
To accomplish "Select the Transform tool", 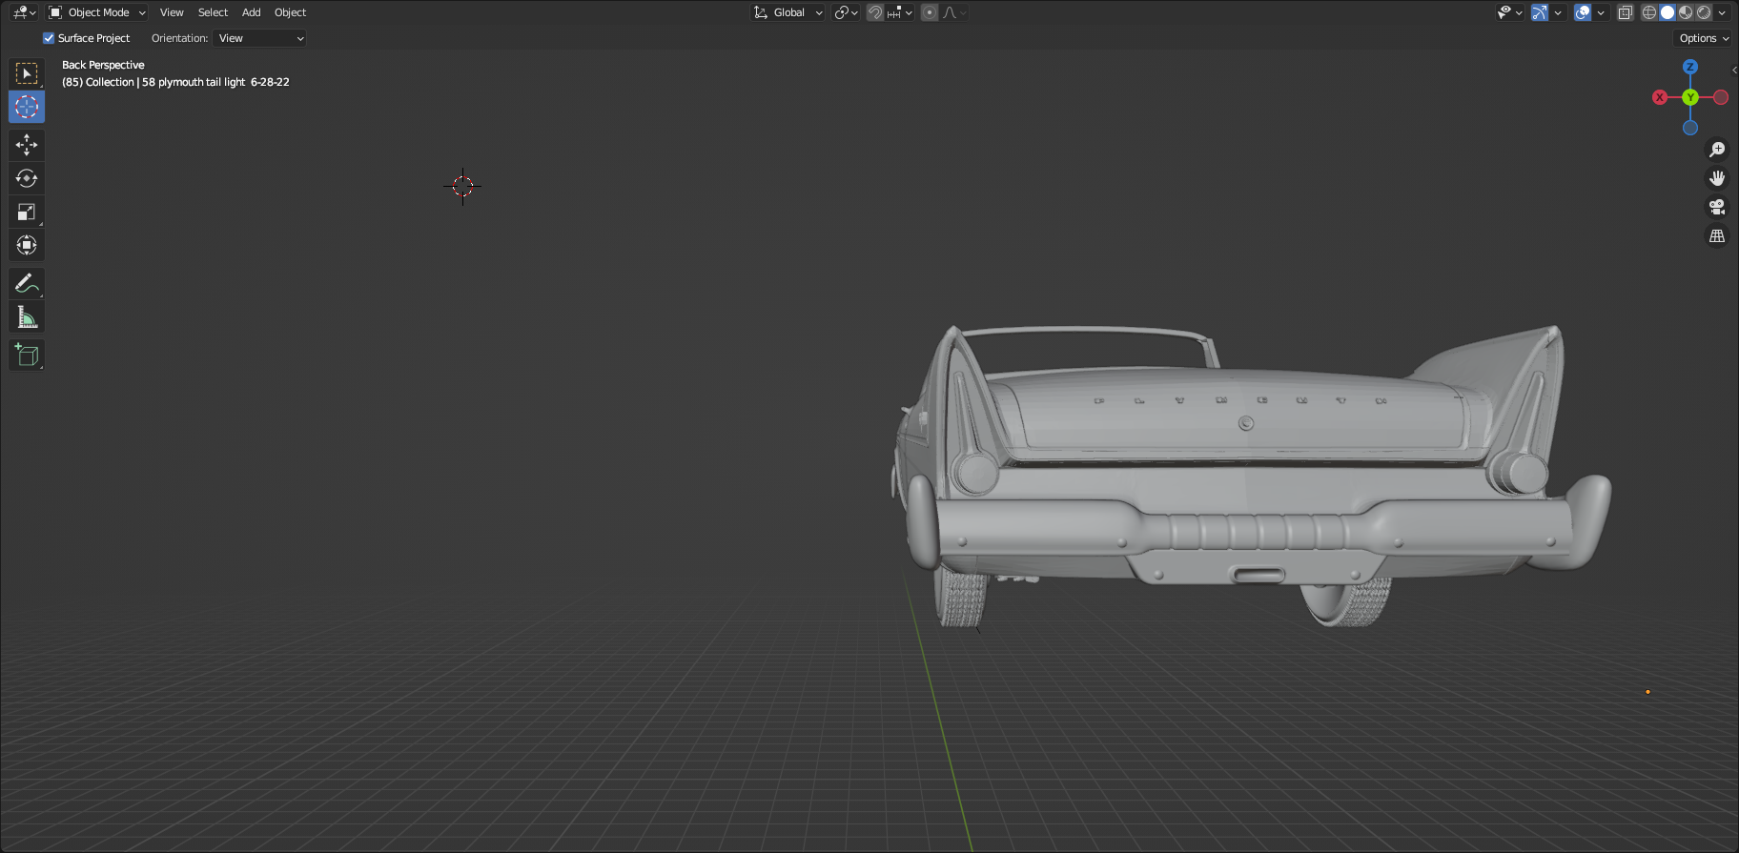I will click(27, 245).
